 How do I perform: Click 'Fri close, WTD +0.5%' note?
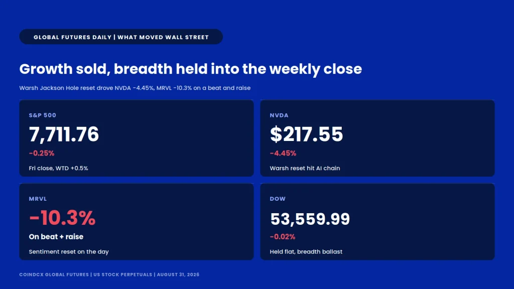click(58, 168)
